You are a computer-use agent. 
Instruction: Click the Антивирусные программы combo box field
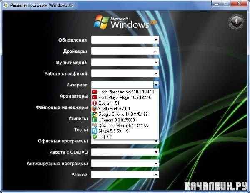[125, 164]
